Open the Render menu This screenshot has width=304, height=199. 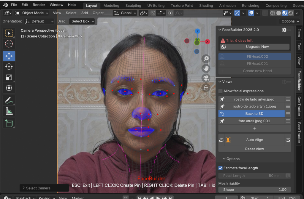pyautogui.click(x=39, y=5)
